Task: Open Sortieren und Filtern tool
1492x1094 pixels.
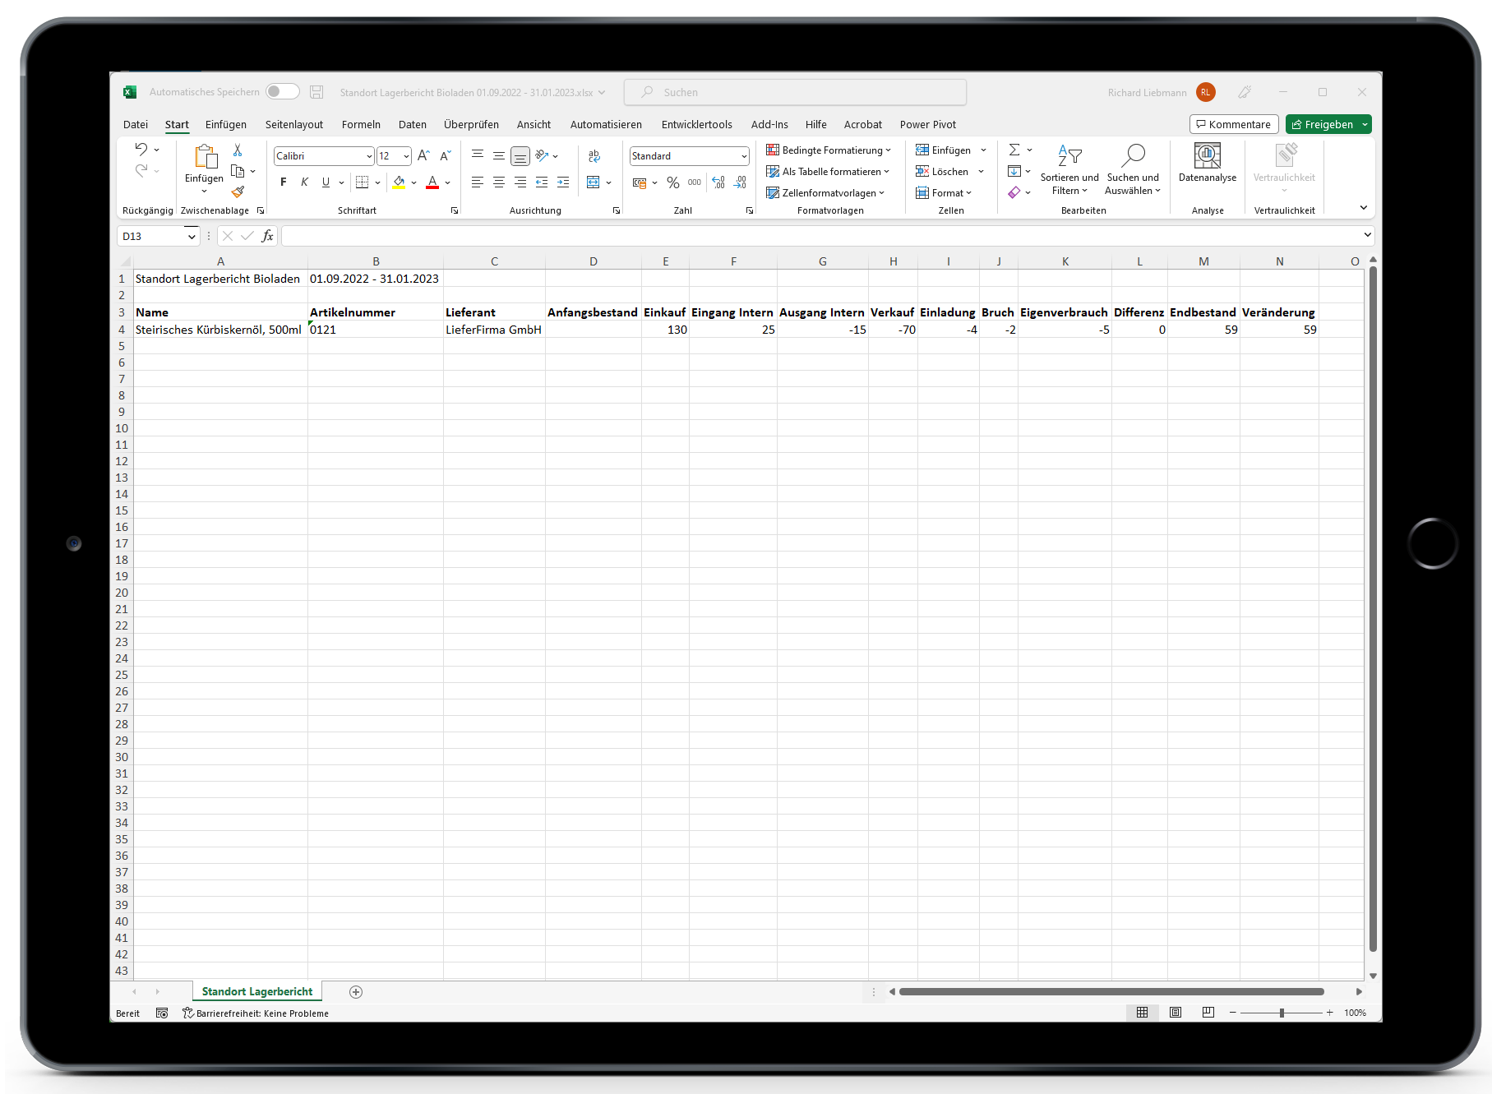Action: [1069, 171]
